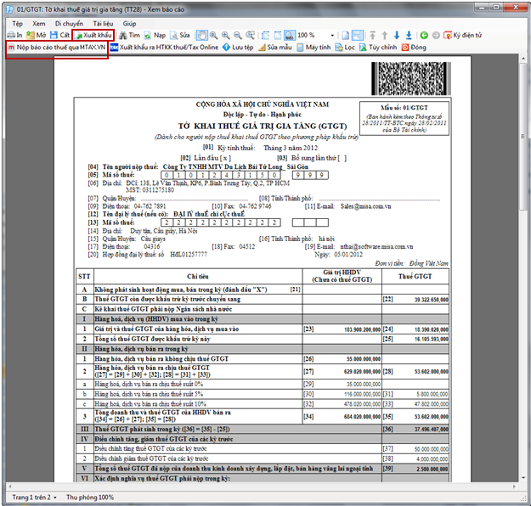Click contract number HđL01257777
The height and width of the screenshot is (506, 531).
pyautogui.click(x=189, y=255)
